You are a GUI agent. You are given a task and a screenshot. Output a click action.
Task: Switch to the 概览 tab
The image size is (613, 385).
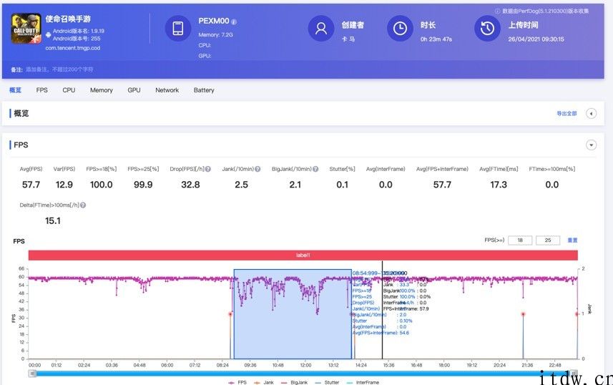15,90
